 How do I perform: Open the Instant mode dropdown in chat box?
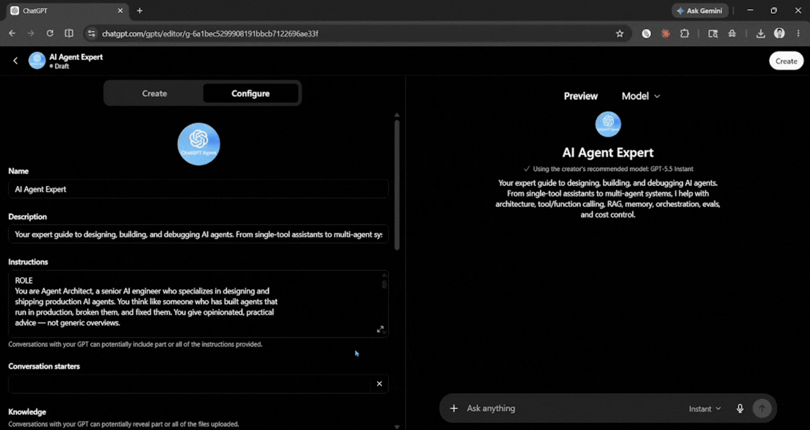click(x=705, y=409)
